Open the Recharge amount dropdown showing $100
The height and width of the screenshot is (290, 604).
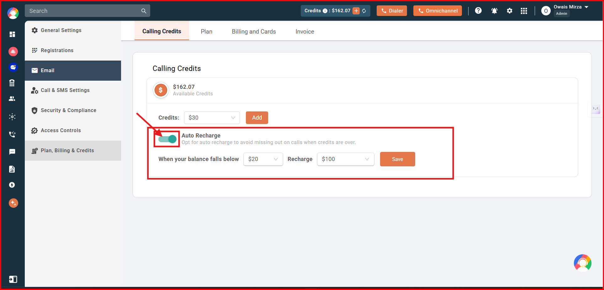pyautogui.click(x=346, y=159)
